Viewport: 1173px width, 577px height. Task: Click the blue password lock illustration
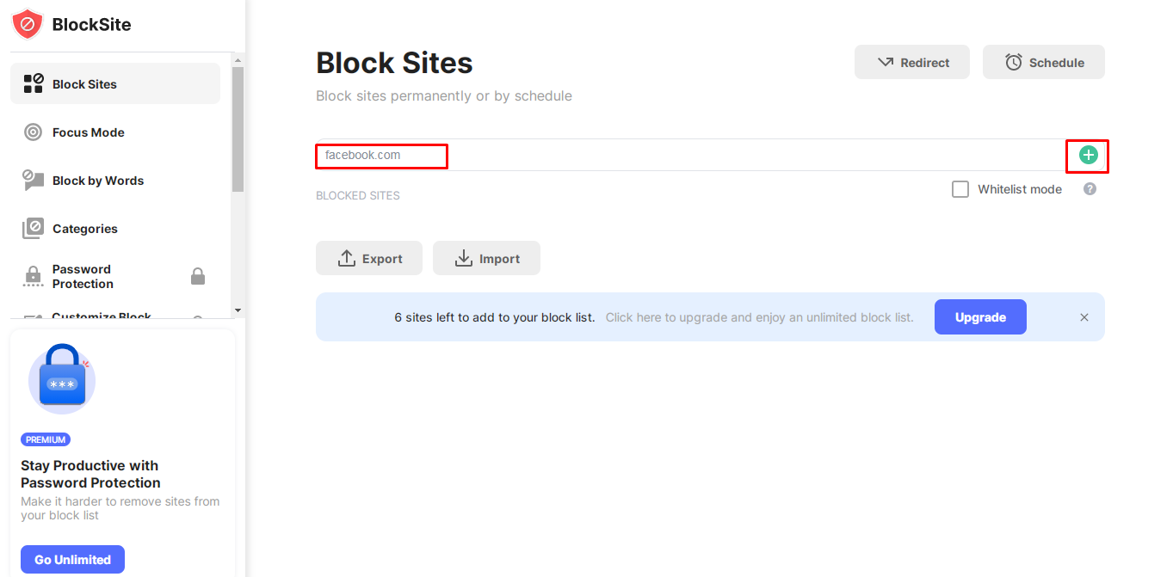(x=62, y=379)
